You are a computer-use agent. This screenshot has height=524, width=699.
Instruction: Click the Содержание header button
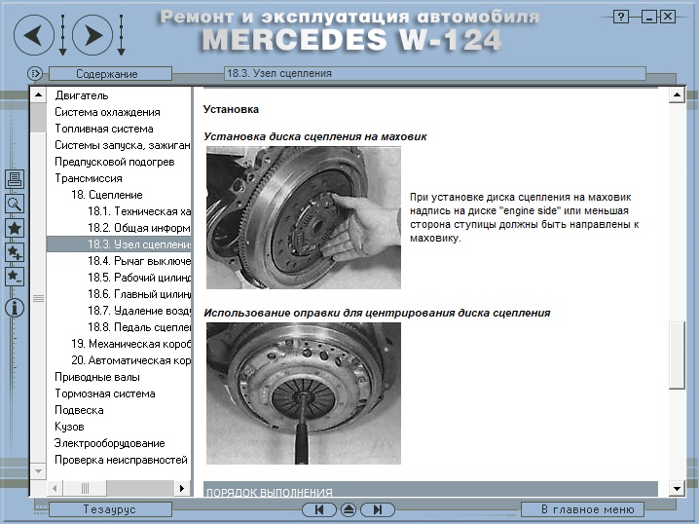point(110,74)
